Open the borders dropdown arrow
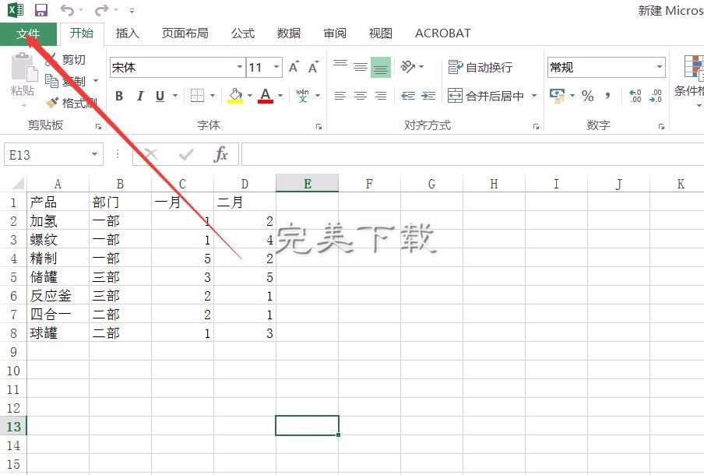The image size is (704, 475). click(x=213, y=96)
